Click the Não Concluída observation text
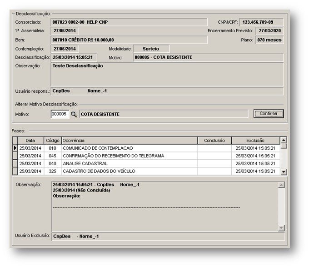This screenshot has height=267, width=309. (81, 190)
